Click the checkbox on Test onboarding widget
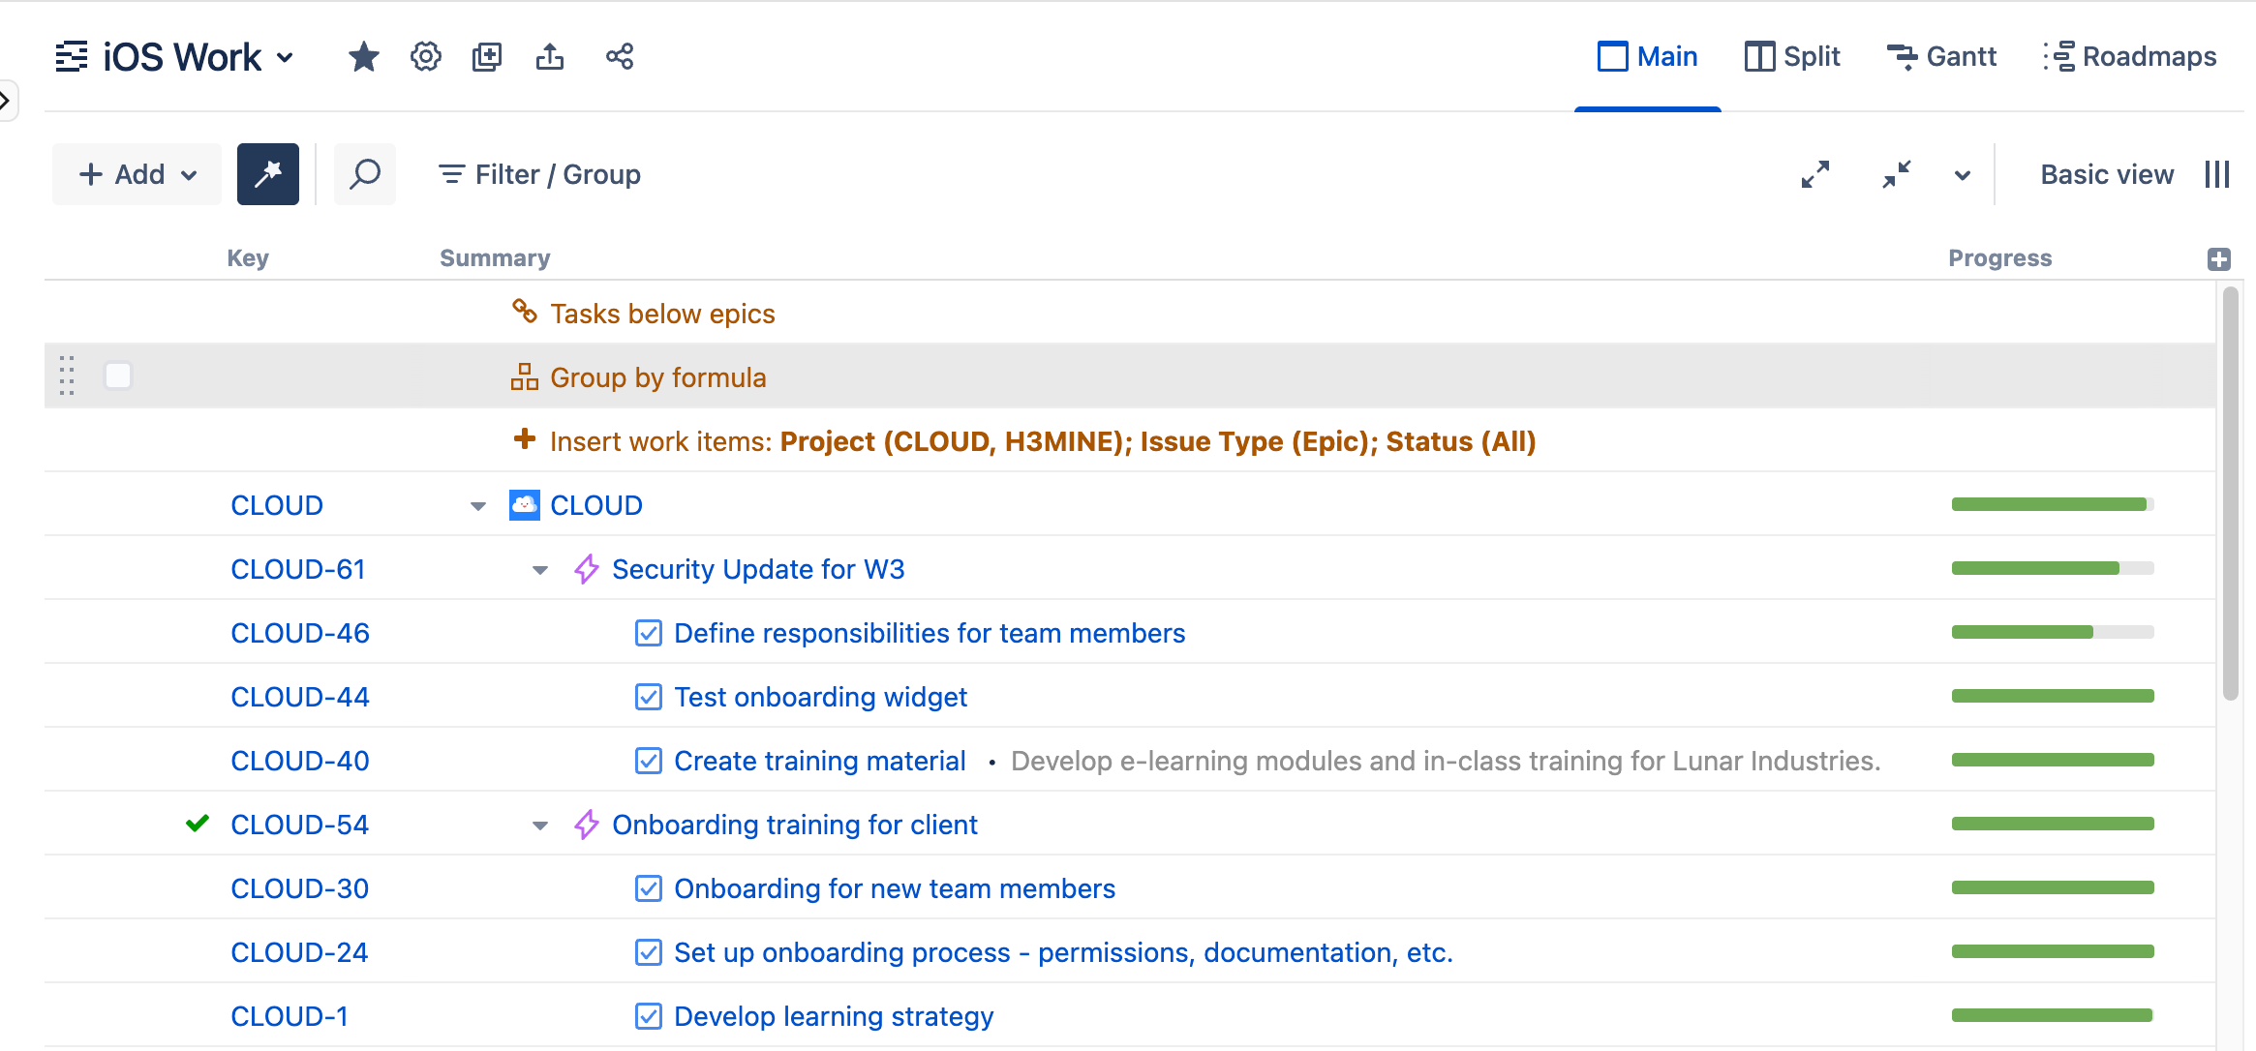This screenshot has height=1051, width=2256. [x=649, y=696]
